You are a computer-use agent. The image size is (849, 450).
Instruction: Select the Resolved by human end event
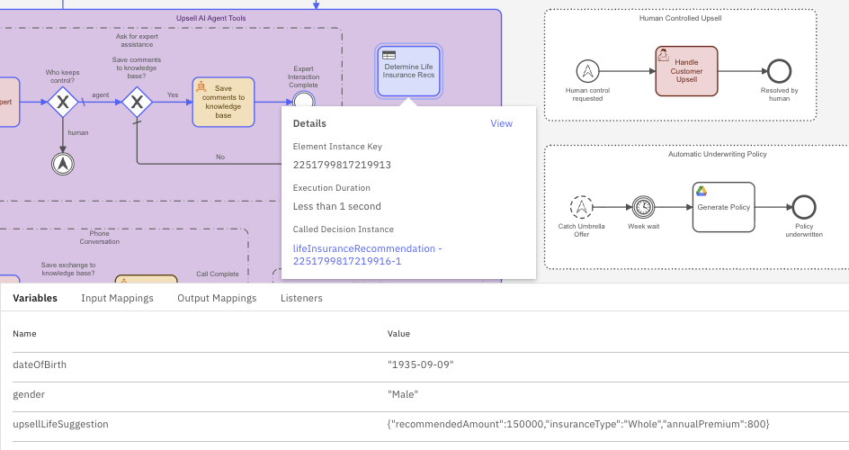(x=778, y=70)
